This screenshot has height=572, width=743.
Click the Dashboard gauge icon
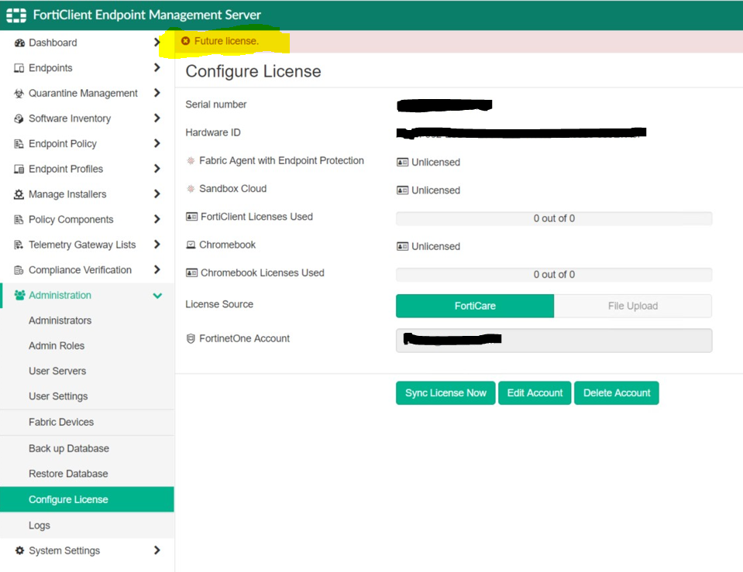[19, 43]
